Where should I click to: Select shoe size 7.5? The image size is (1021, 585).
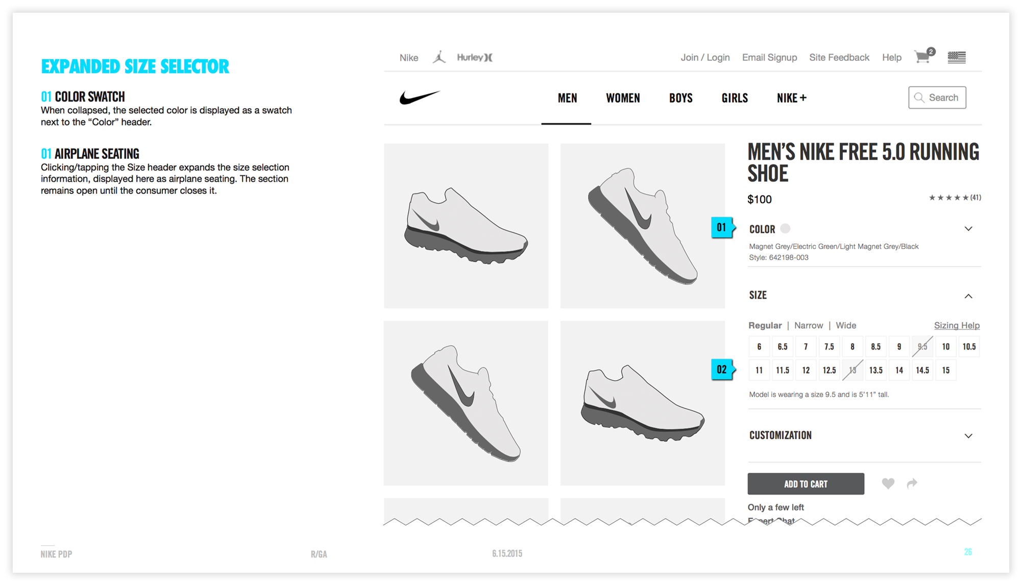pos(829,347)
